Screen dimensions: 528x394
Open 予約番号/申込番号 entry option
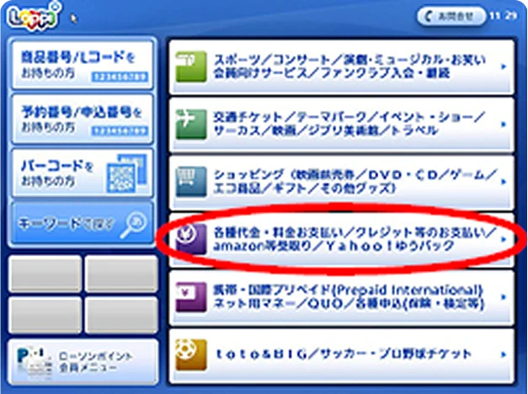83,120
